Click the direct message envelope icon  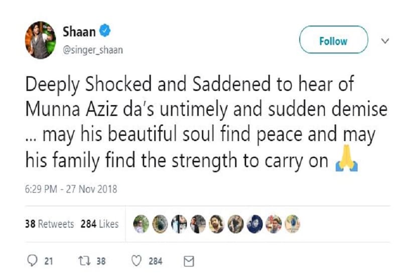[x=188, y=260]
